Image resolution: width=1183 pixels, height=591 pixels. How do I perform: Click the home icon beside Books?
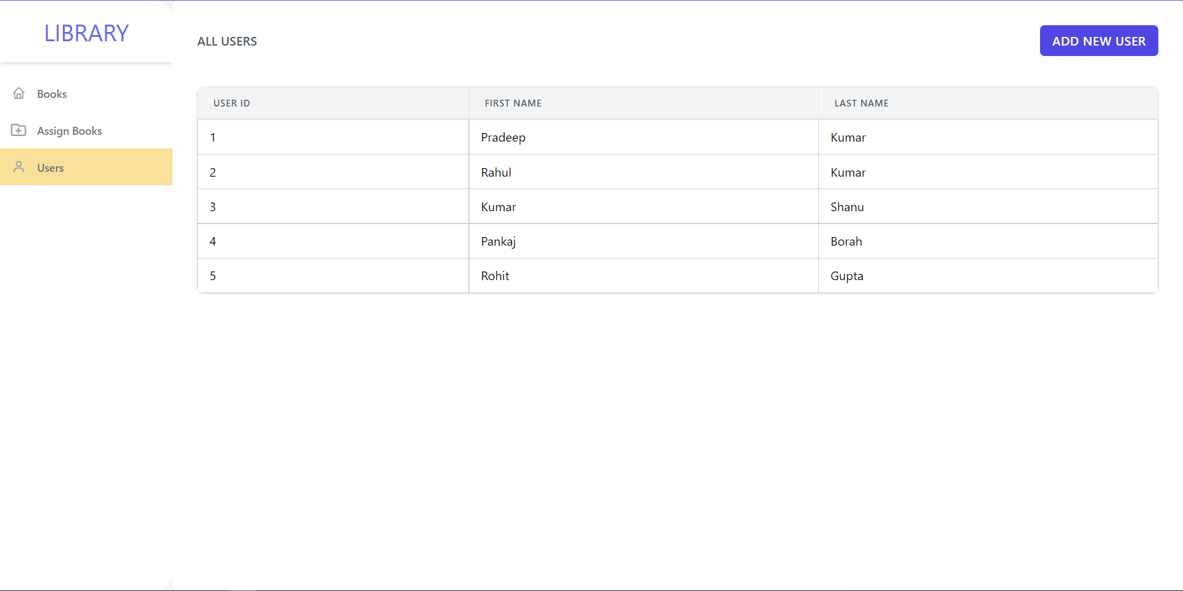[x=19, y=94]
